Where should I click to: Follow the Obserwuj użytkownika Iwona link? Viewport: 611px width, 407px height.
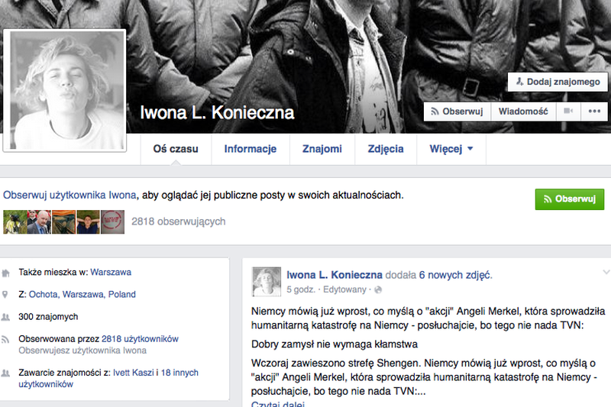point(70,195)
